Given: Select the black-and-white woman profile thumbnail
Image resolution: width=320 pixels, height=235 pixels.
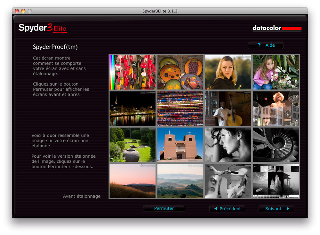Looking at the screenshot, I should pos(228,145).
